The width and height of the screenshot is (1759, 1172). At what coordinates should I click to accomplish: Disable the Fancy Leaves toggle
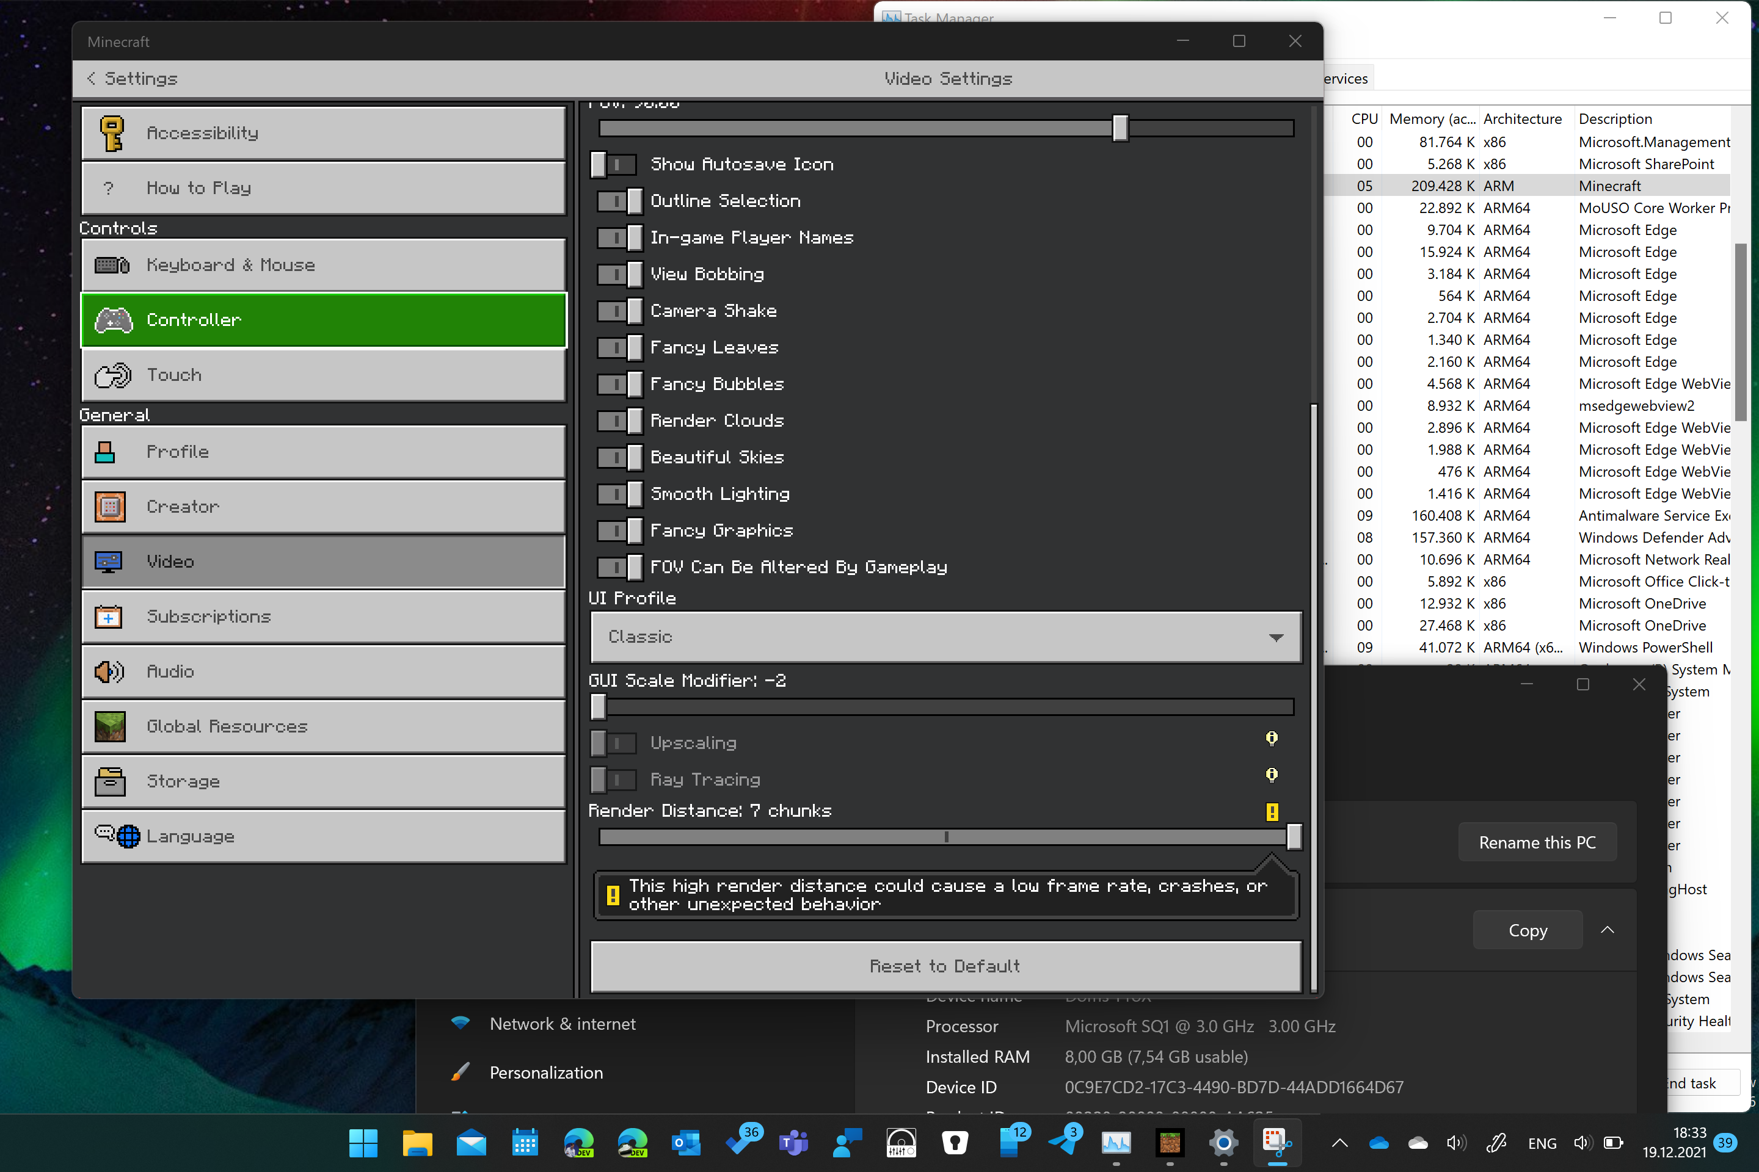619,347
